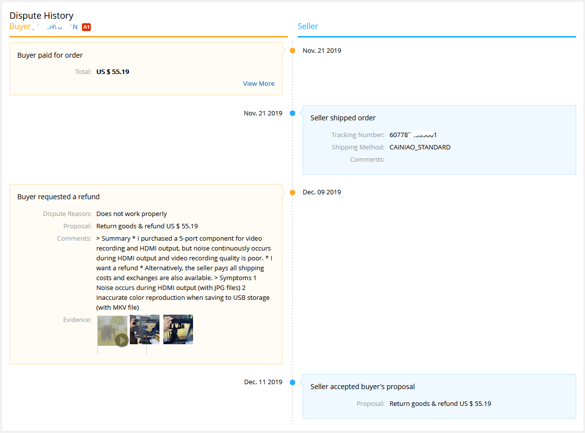The image size is (585, 433).
Task: Select the Dec. 11 2019 date label
Action: 263,382
